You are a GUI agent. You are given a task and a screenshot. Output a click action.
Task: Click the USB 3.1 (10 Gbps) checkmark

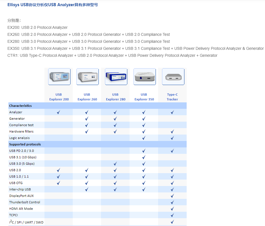coord(144,157)
